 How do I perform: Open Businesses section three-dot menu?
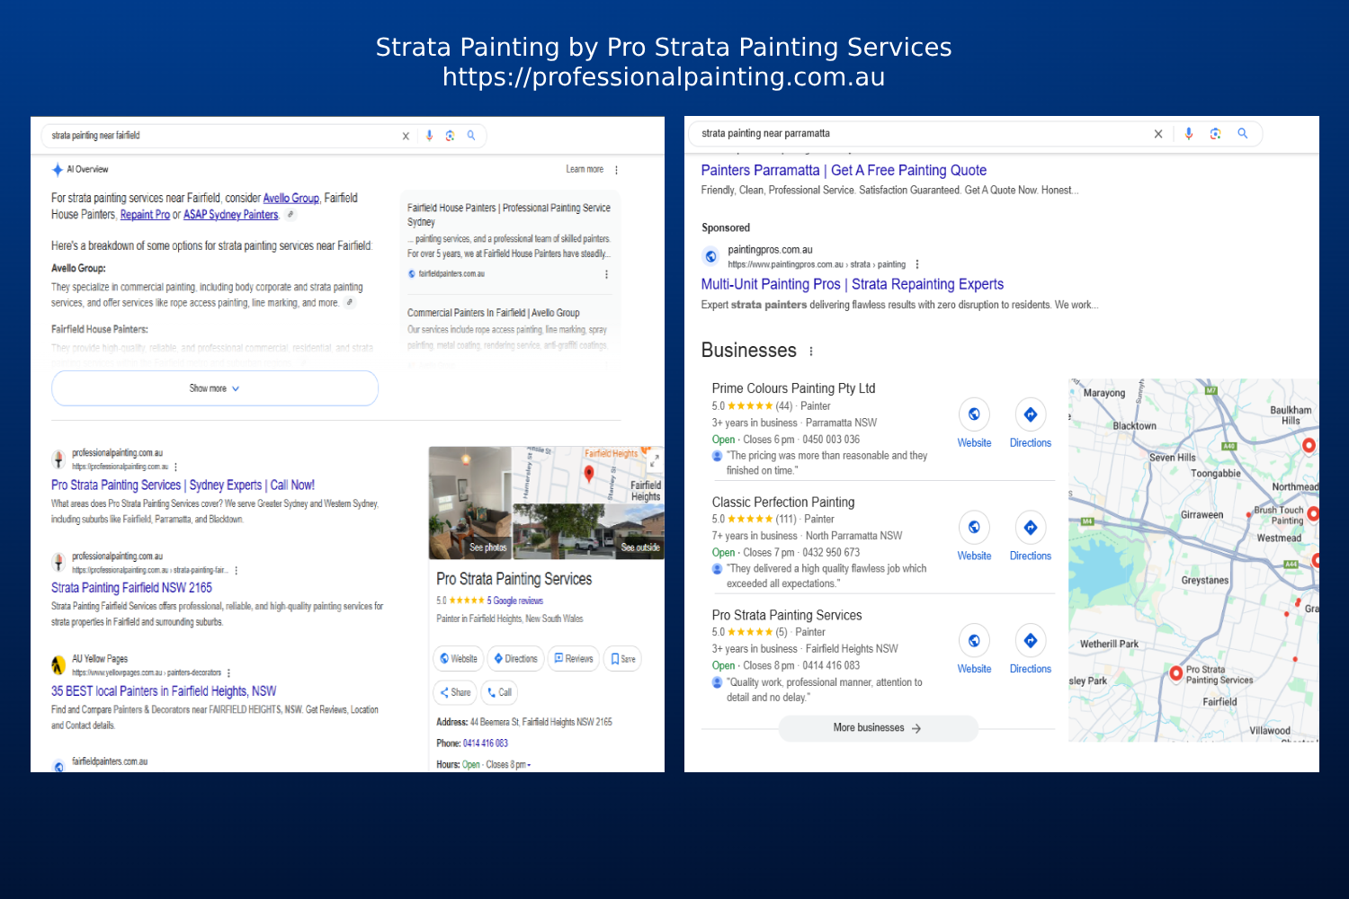point(811,352)
